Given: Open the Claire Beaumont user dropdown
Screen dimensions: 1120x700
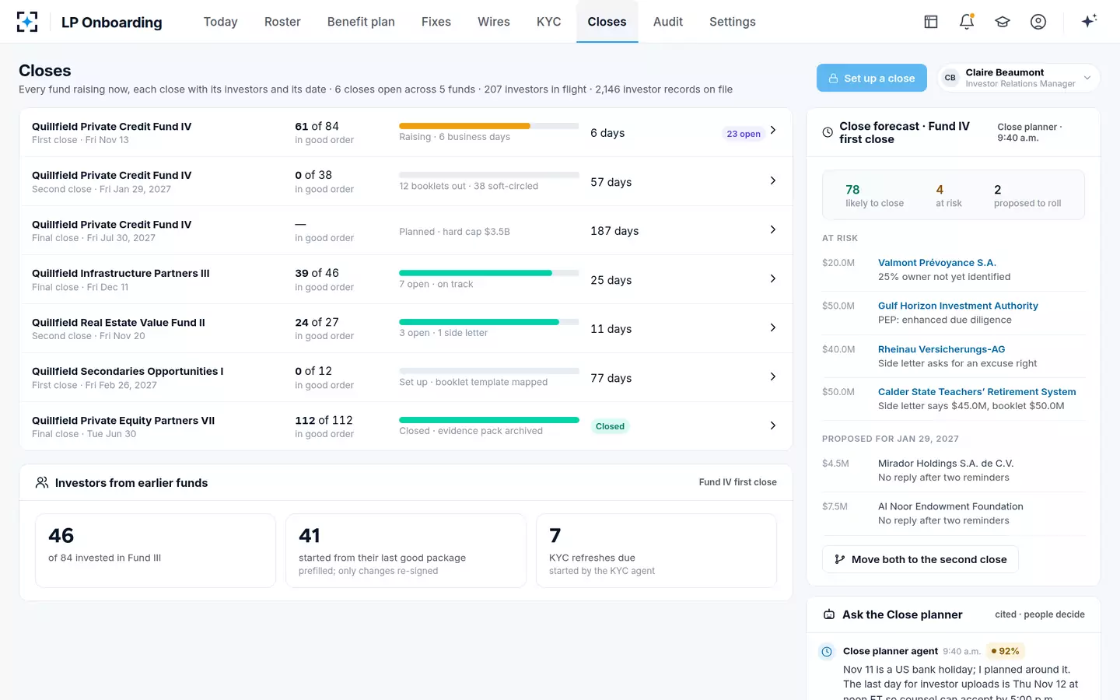Looking at the screenshot, I should [1019, 78].
